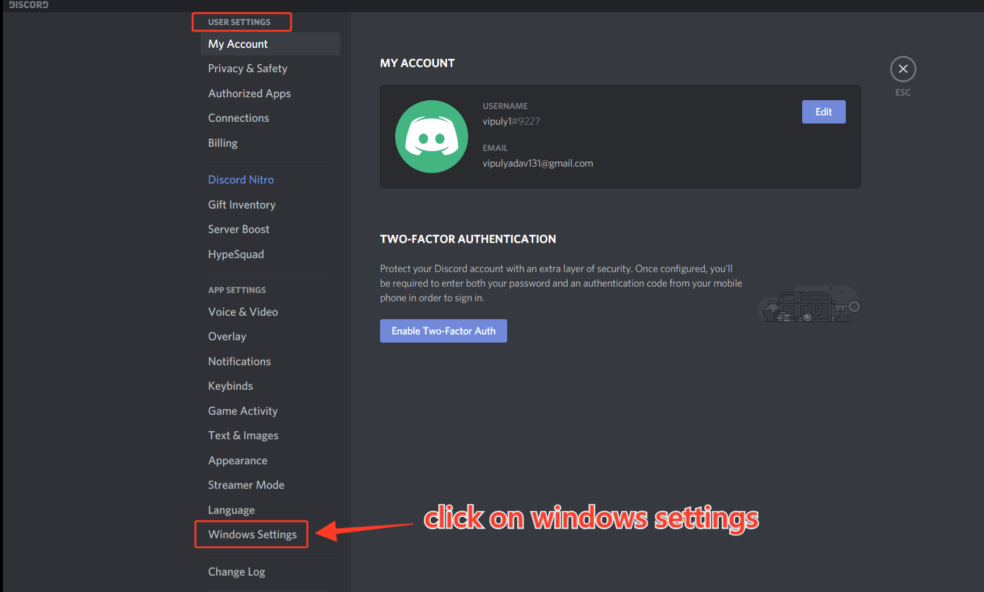Click the USER SETTINGS header
Image resolution: width=984 pixels, height=592 pixels.
pos(239,22)
